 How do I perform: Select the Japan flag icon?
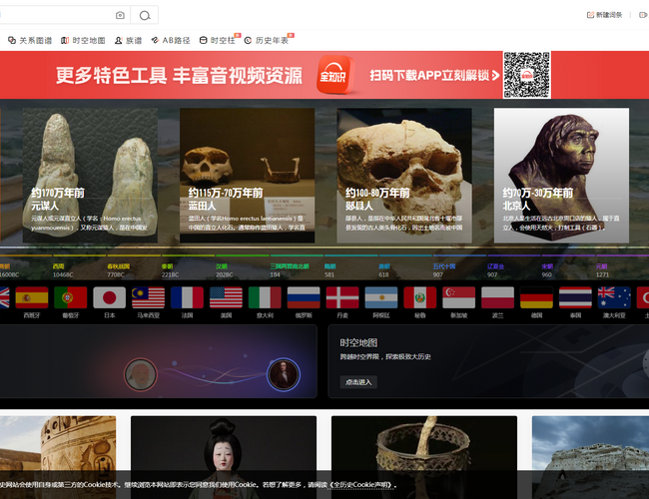tap(109, 297)
